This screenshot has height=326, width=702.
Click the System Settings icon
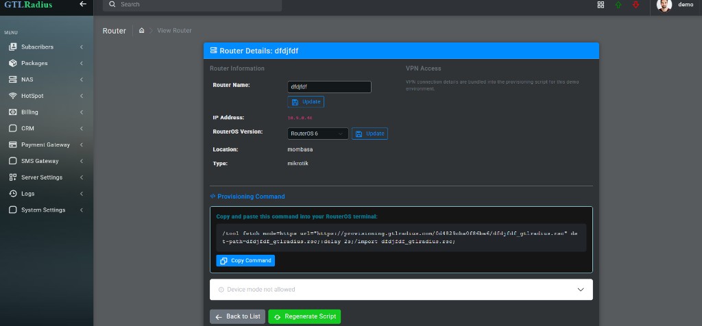click(x=13, y=210)
